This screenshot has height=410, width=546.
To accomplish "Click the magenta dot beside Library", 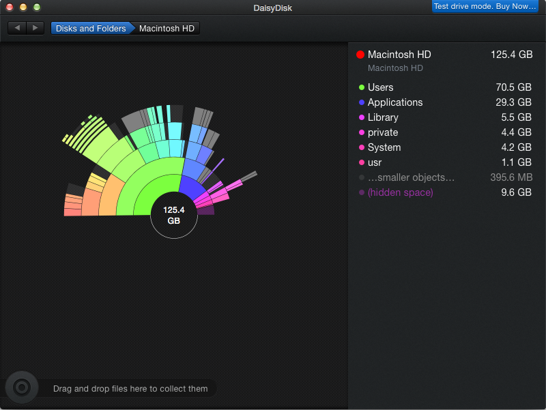I will click(362, 117).
